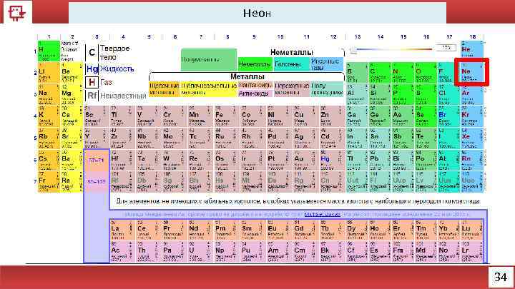
Task: Select the krypton Kr element cell
Action: 472,116
